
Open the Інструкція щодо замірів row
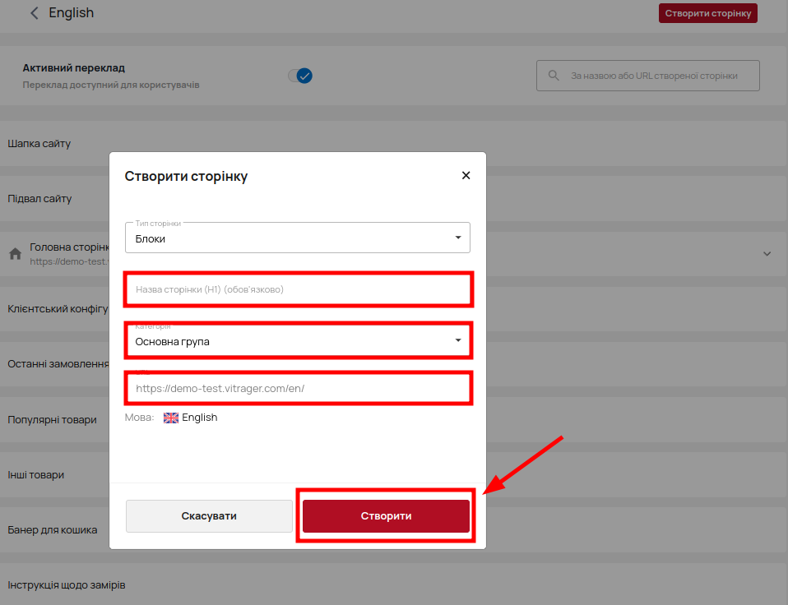(x=66, y=585)
